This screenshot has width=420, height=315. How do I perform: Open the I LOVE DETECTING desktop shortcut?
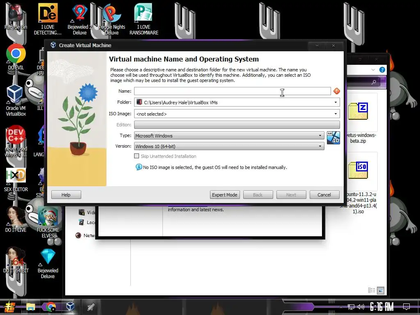click(x=48, y=19)
